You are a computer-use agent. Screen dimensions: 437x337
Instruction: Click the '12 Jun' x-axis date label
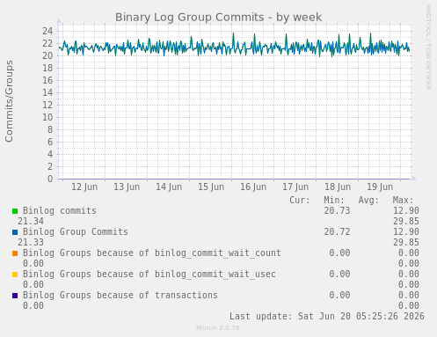tap(84, 187)
